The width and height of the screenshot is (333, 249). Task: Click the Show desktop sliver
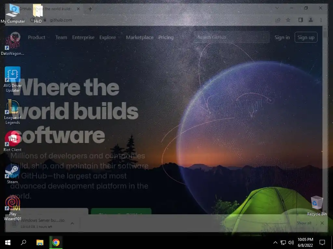coord(332,243)
